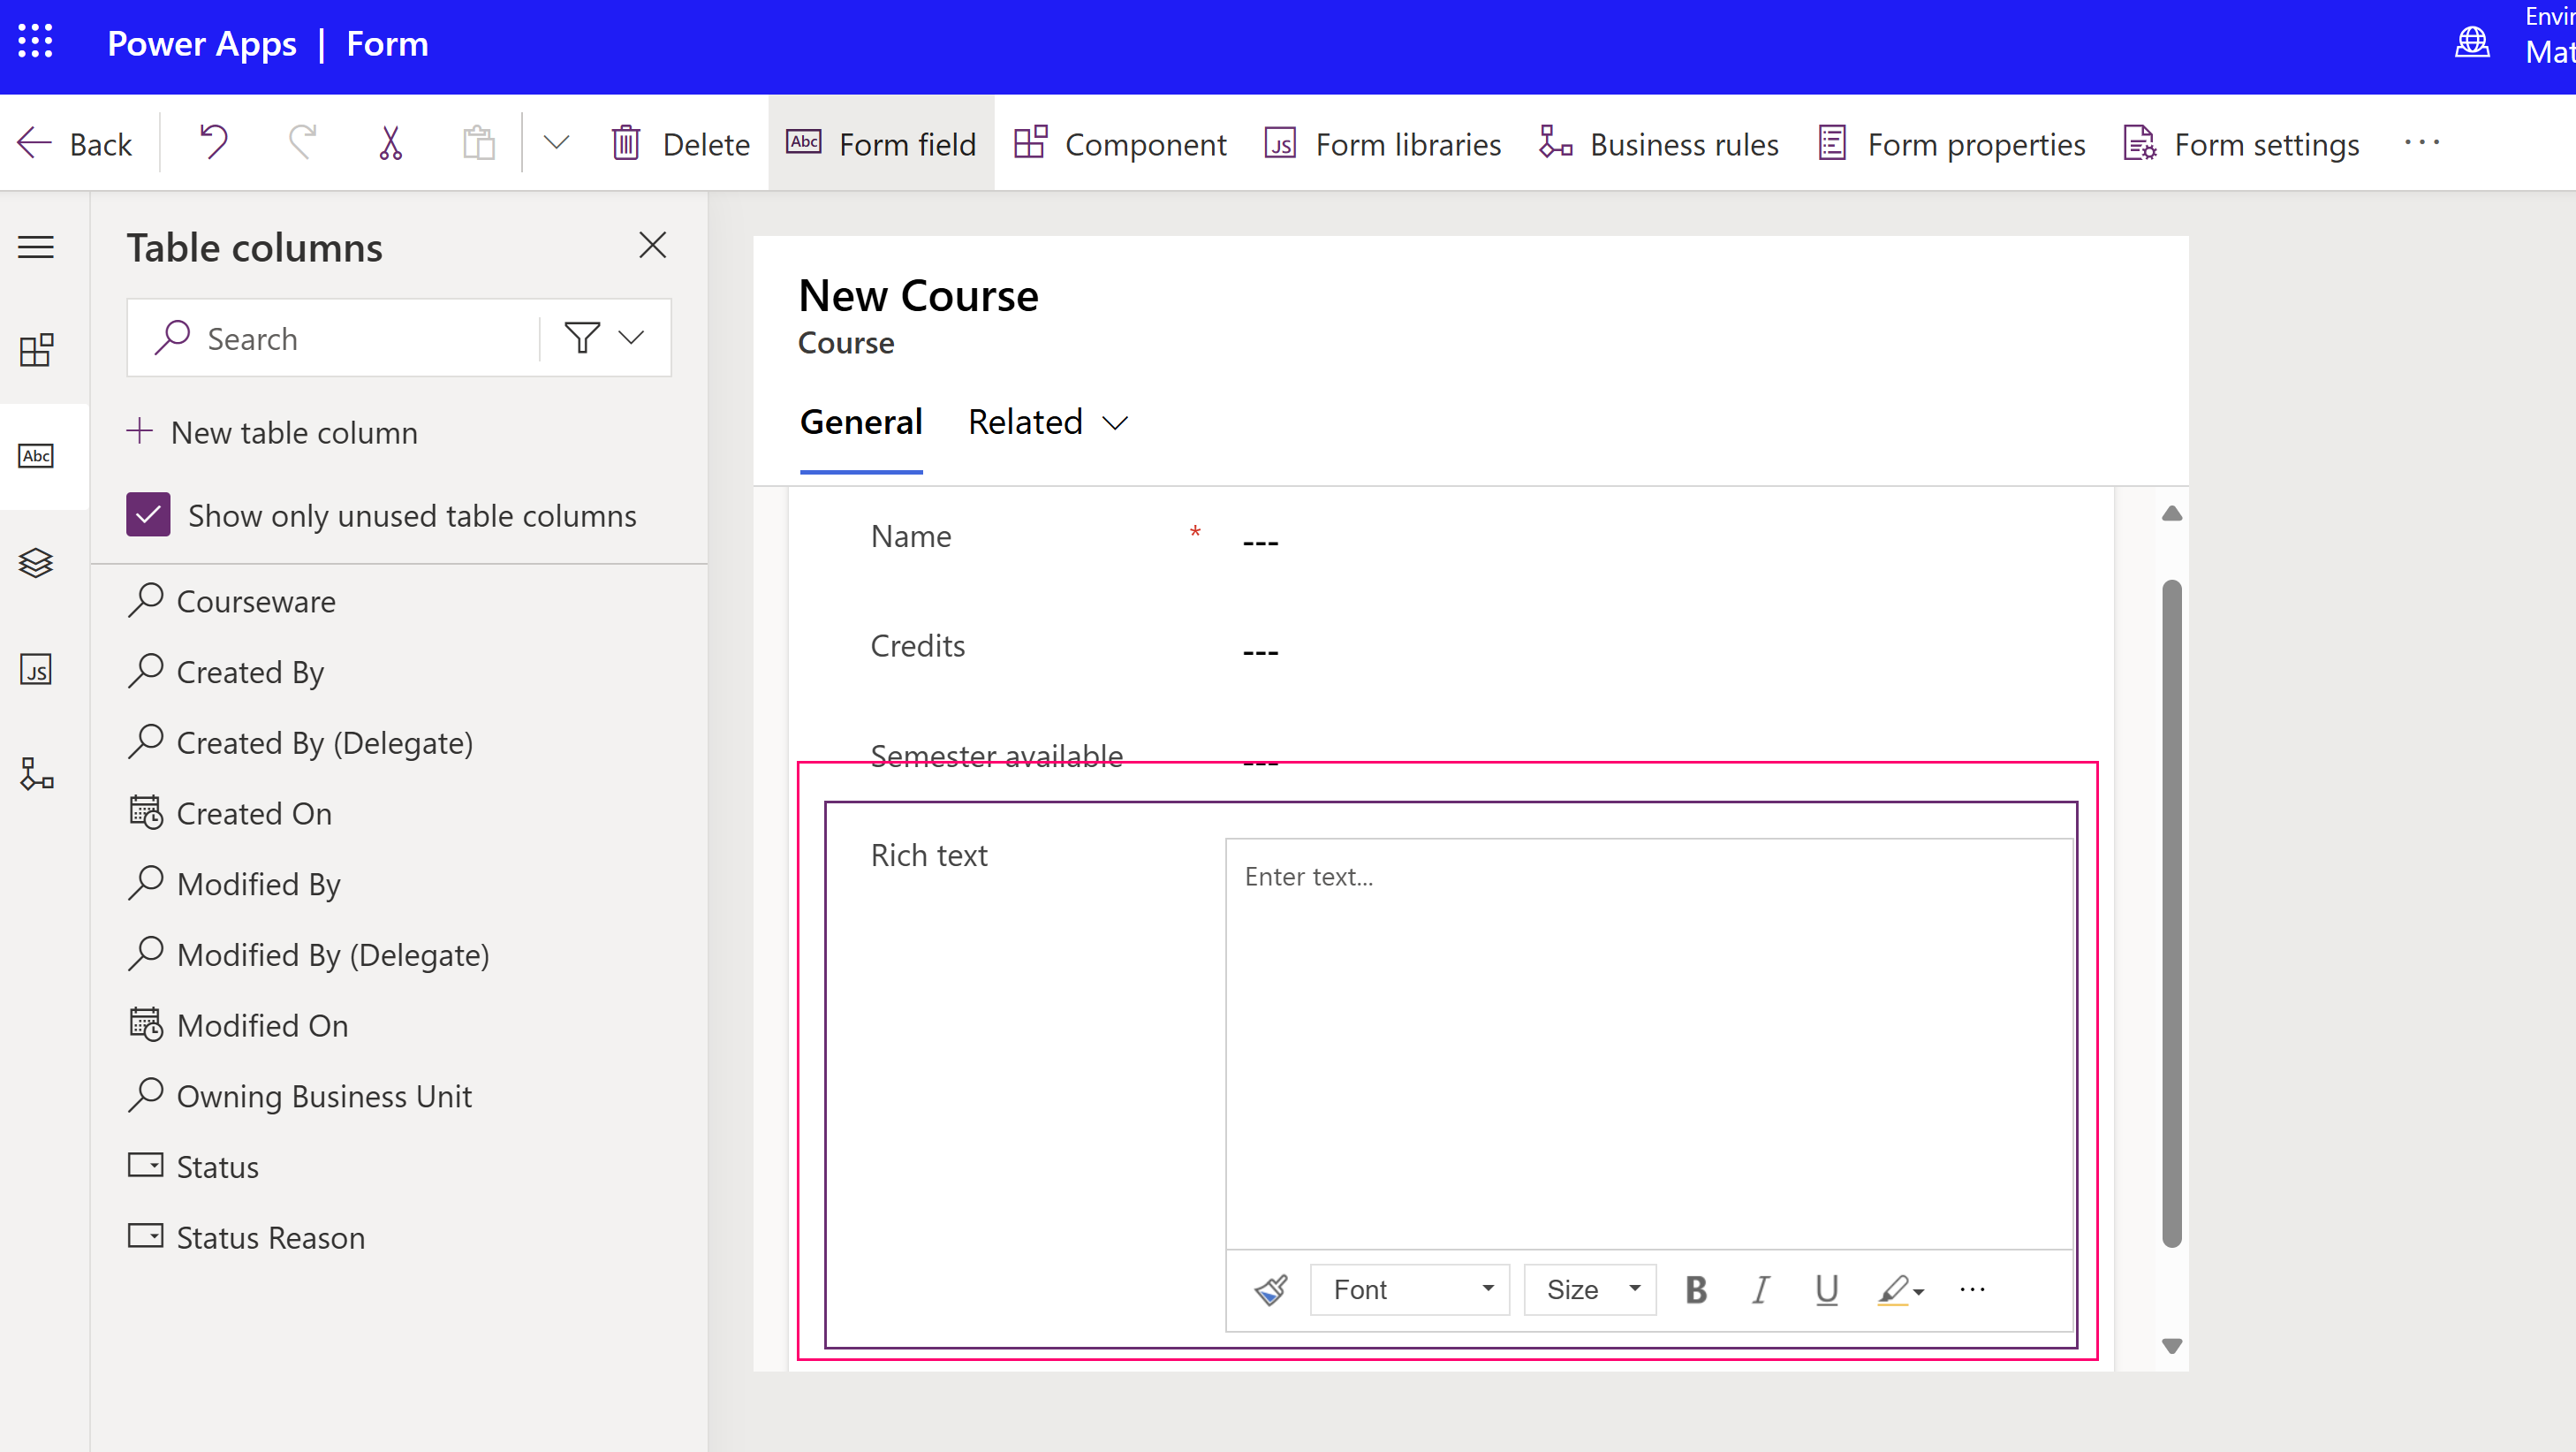Click the Undo icon in toolbar

[213, 143]
